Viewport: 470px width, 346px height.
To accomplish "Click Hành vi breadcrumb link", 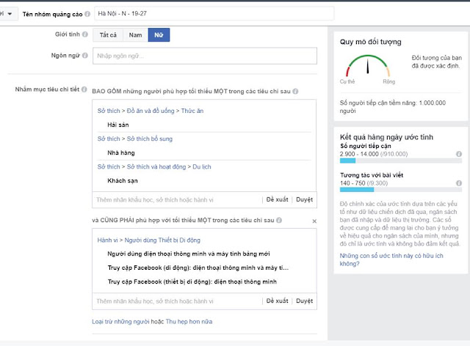I will coord(108,240).
